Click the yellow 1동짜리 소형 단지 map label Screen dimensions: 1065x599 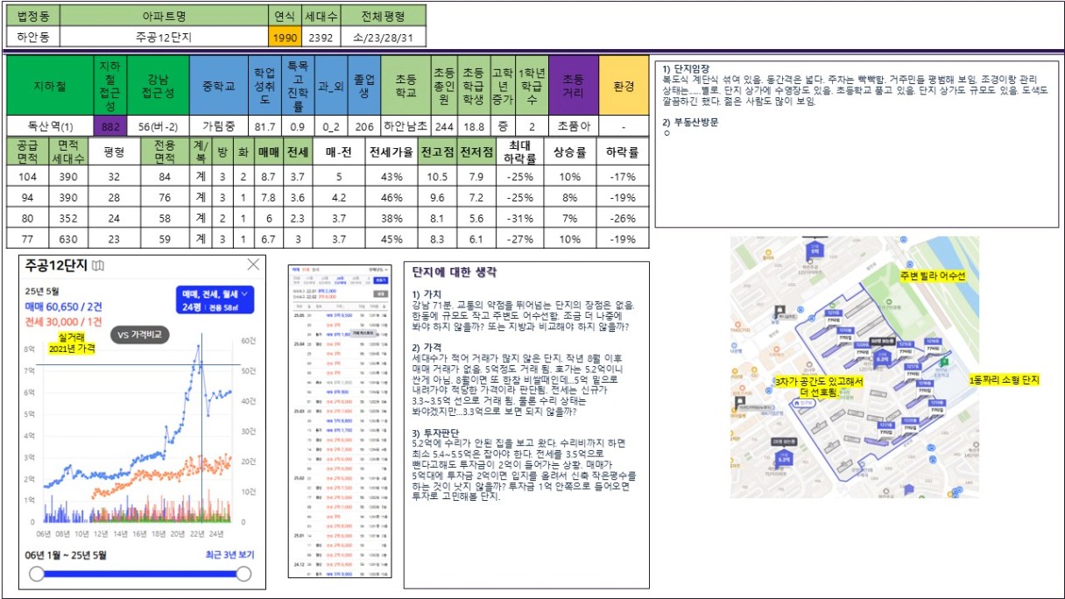click(x=1003, y=380)
